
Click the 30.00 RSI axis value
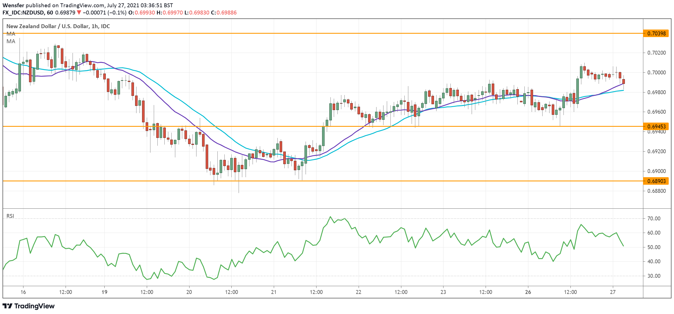pyautogui.click(x=654, y=276)
